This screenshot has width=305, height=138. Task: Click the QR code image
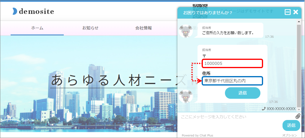pyautogui.click(x=200, y=11)
